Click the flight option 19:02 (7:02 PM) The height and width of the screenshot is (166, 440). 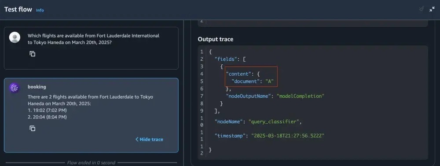coord(47,111)
